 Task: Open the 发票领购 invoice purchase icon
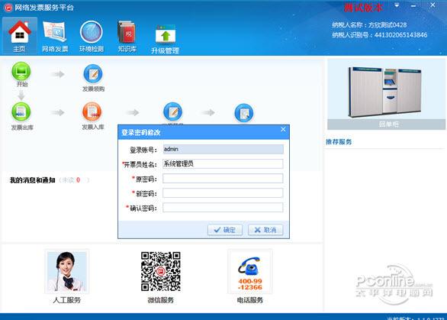coord(93,73)
